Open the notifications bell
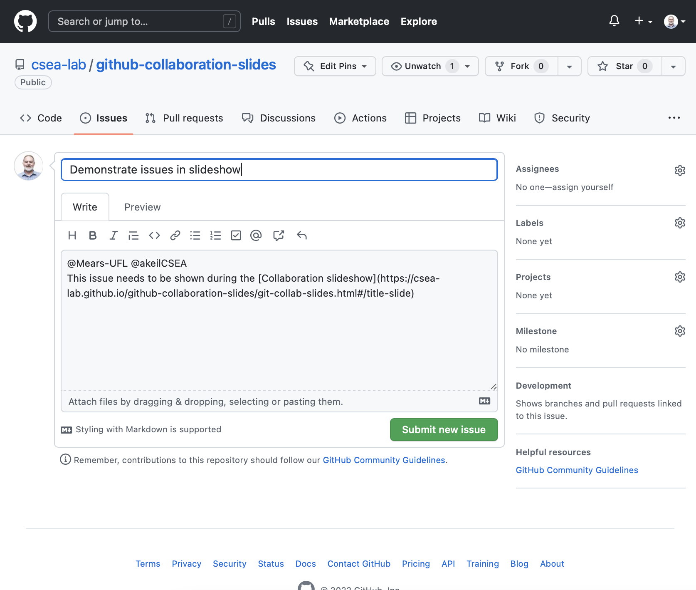696x590 pixels. [x=614, y=21]
